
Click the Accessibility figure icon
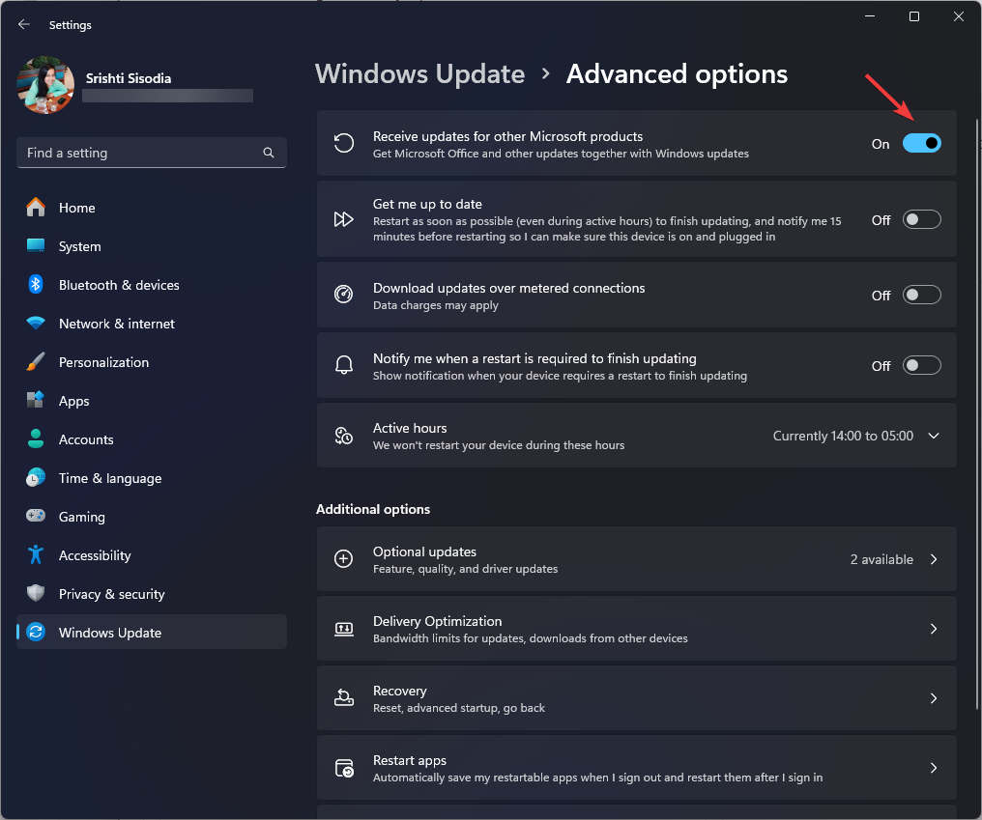(x=36, y=554)
